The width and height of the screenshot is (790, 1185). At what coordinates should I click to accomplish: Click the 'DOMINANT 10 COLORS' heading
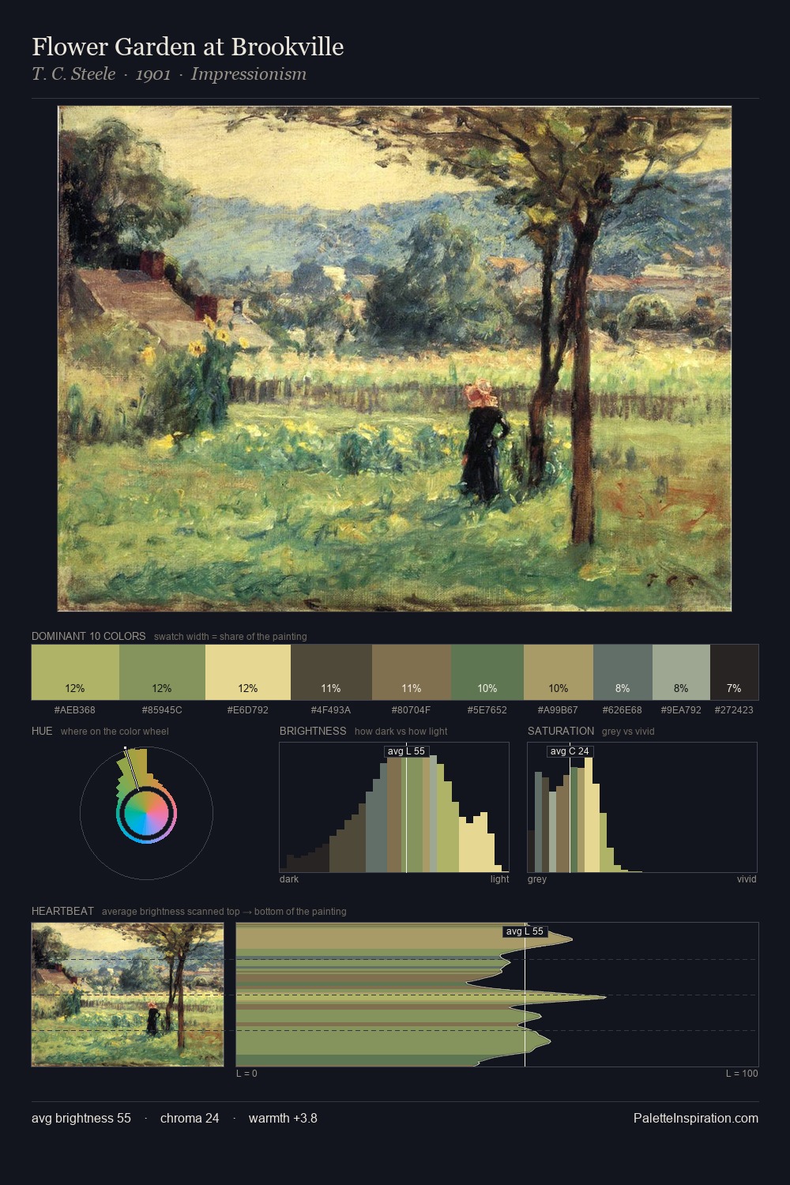pyautogui.click(x=88, y=636)
